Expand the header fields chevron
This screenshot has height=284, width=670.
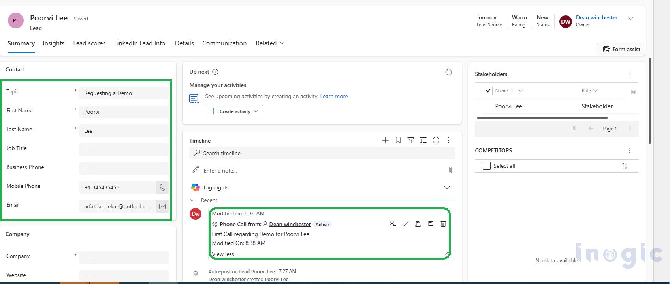[631, 18]
